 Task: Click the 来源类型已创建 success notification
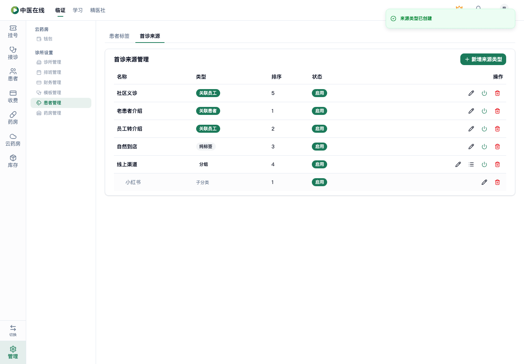coord(450,19)
